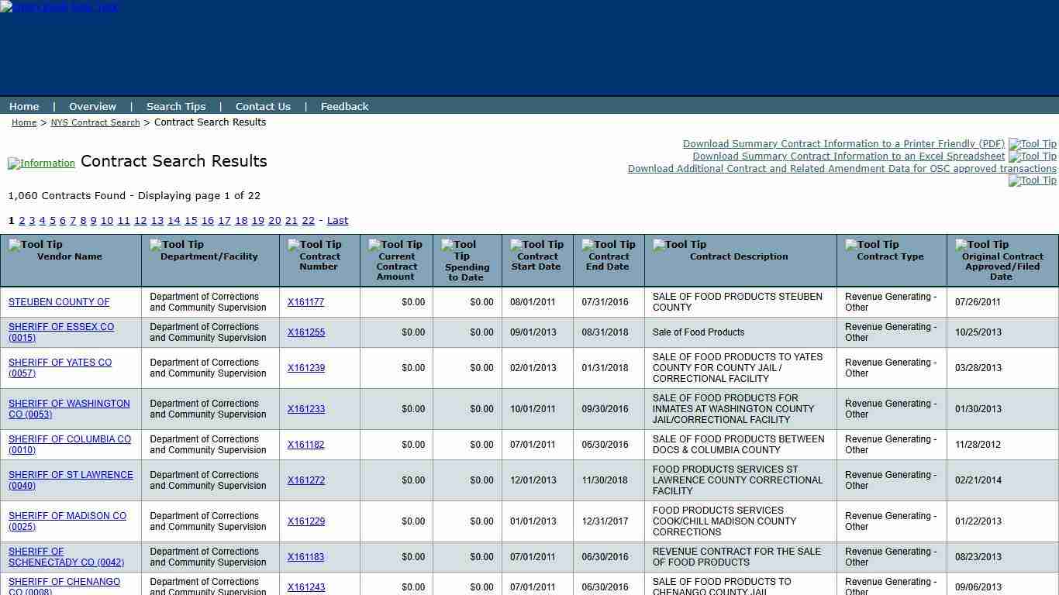
Task: Return to NYS Contract Search via breadcrumb
Action: pyautogui.click(x=95, y=122)
